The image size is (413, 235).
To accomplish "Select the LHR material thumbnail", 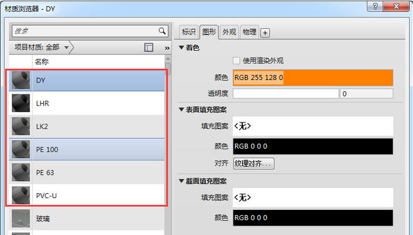I will (x=21, y=103).
